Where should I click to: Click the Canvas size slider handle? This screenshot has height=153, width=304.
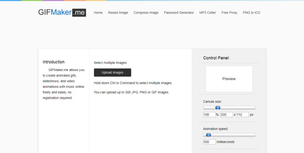(x=218, y=108)
